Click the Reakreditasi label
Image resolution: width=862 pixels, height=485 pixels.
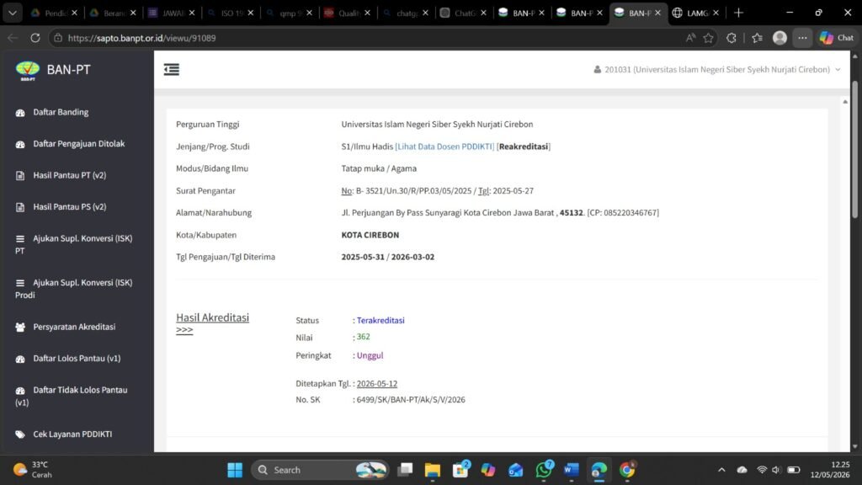[524, 147]
